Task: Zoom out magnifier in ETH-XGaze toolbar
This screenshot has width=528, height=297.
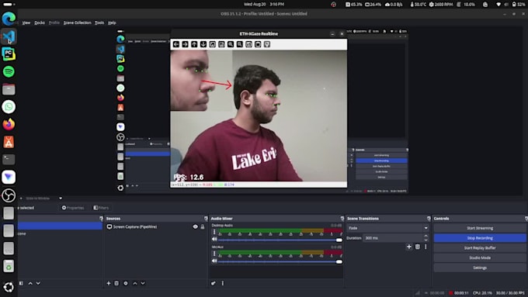Action: 240,44
